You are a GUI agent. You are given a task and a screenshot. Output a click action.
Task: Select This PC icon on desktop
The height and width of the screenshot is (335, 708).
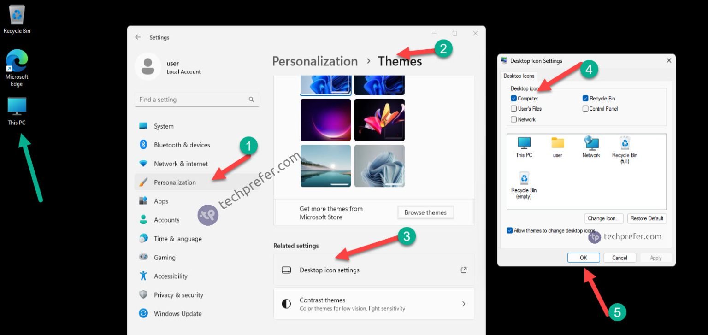[x=17, y=110]
